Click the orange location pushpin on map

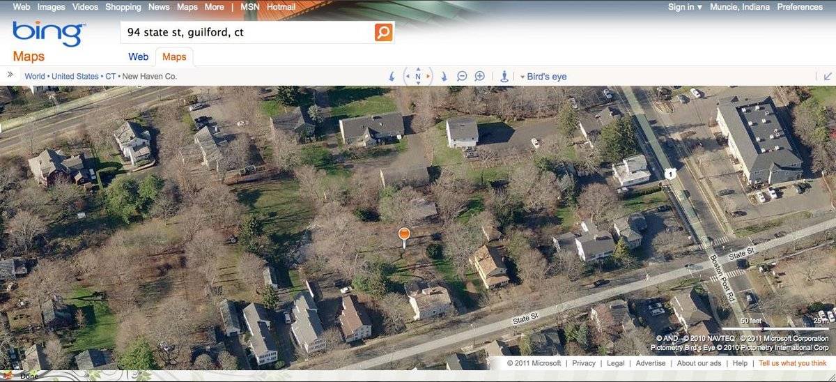(404, 236)
